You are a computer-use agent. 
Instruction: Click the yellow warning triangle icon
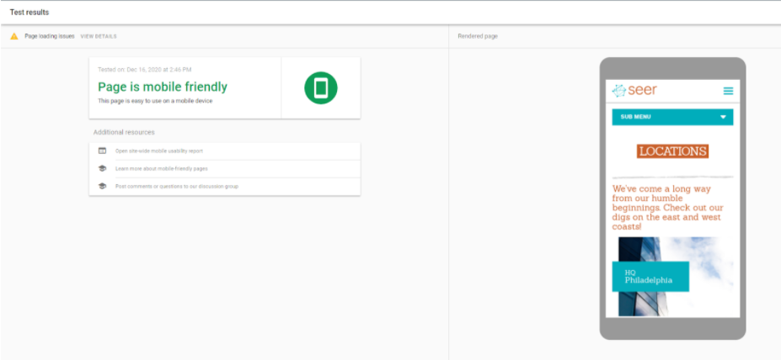pyautogui.click(x=13, y=36)
